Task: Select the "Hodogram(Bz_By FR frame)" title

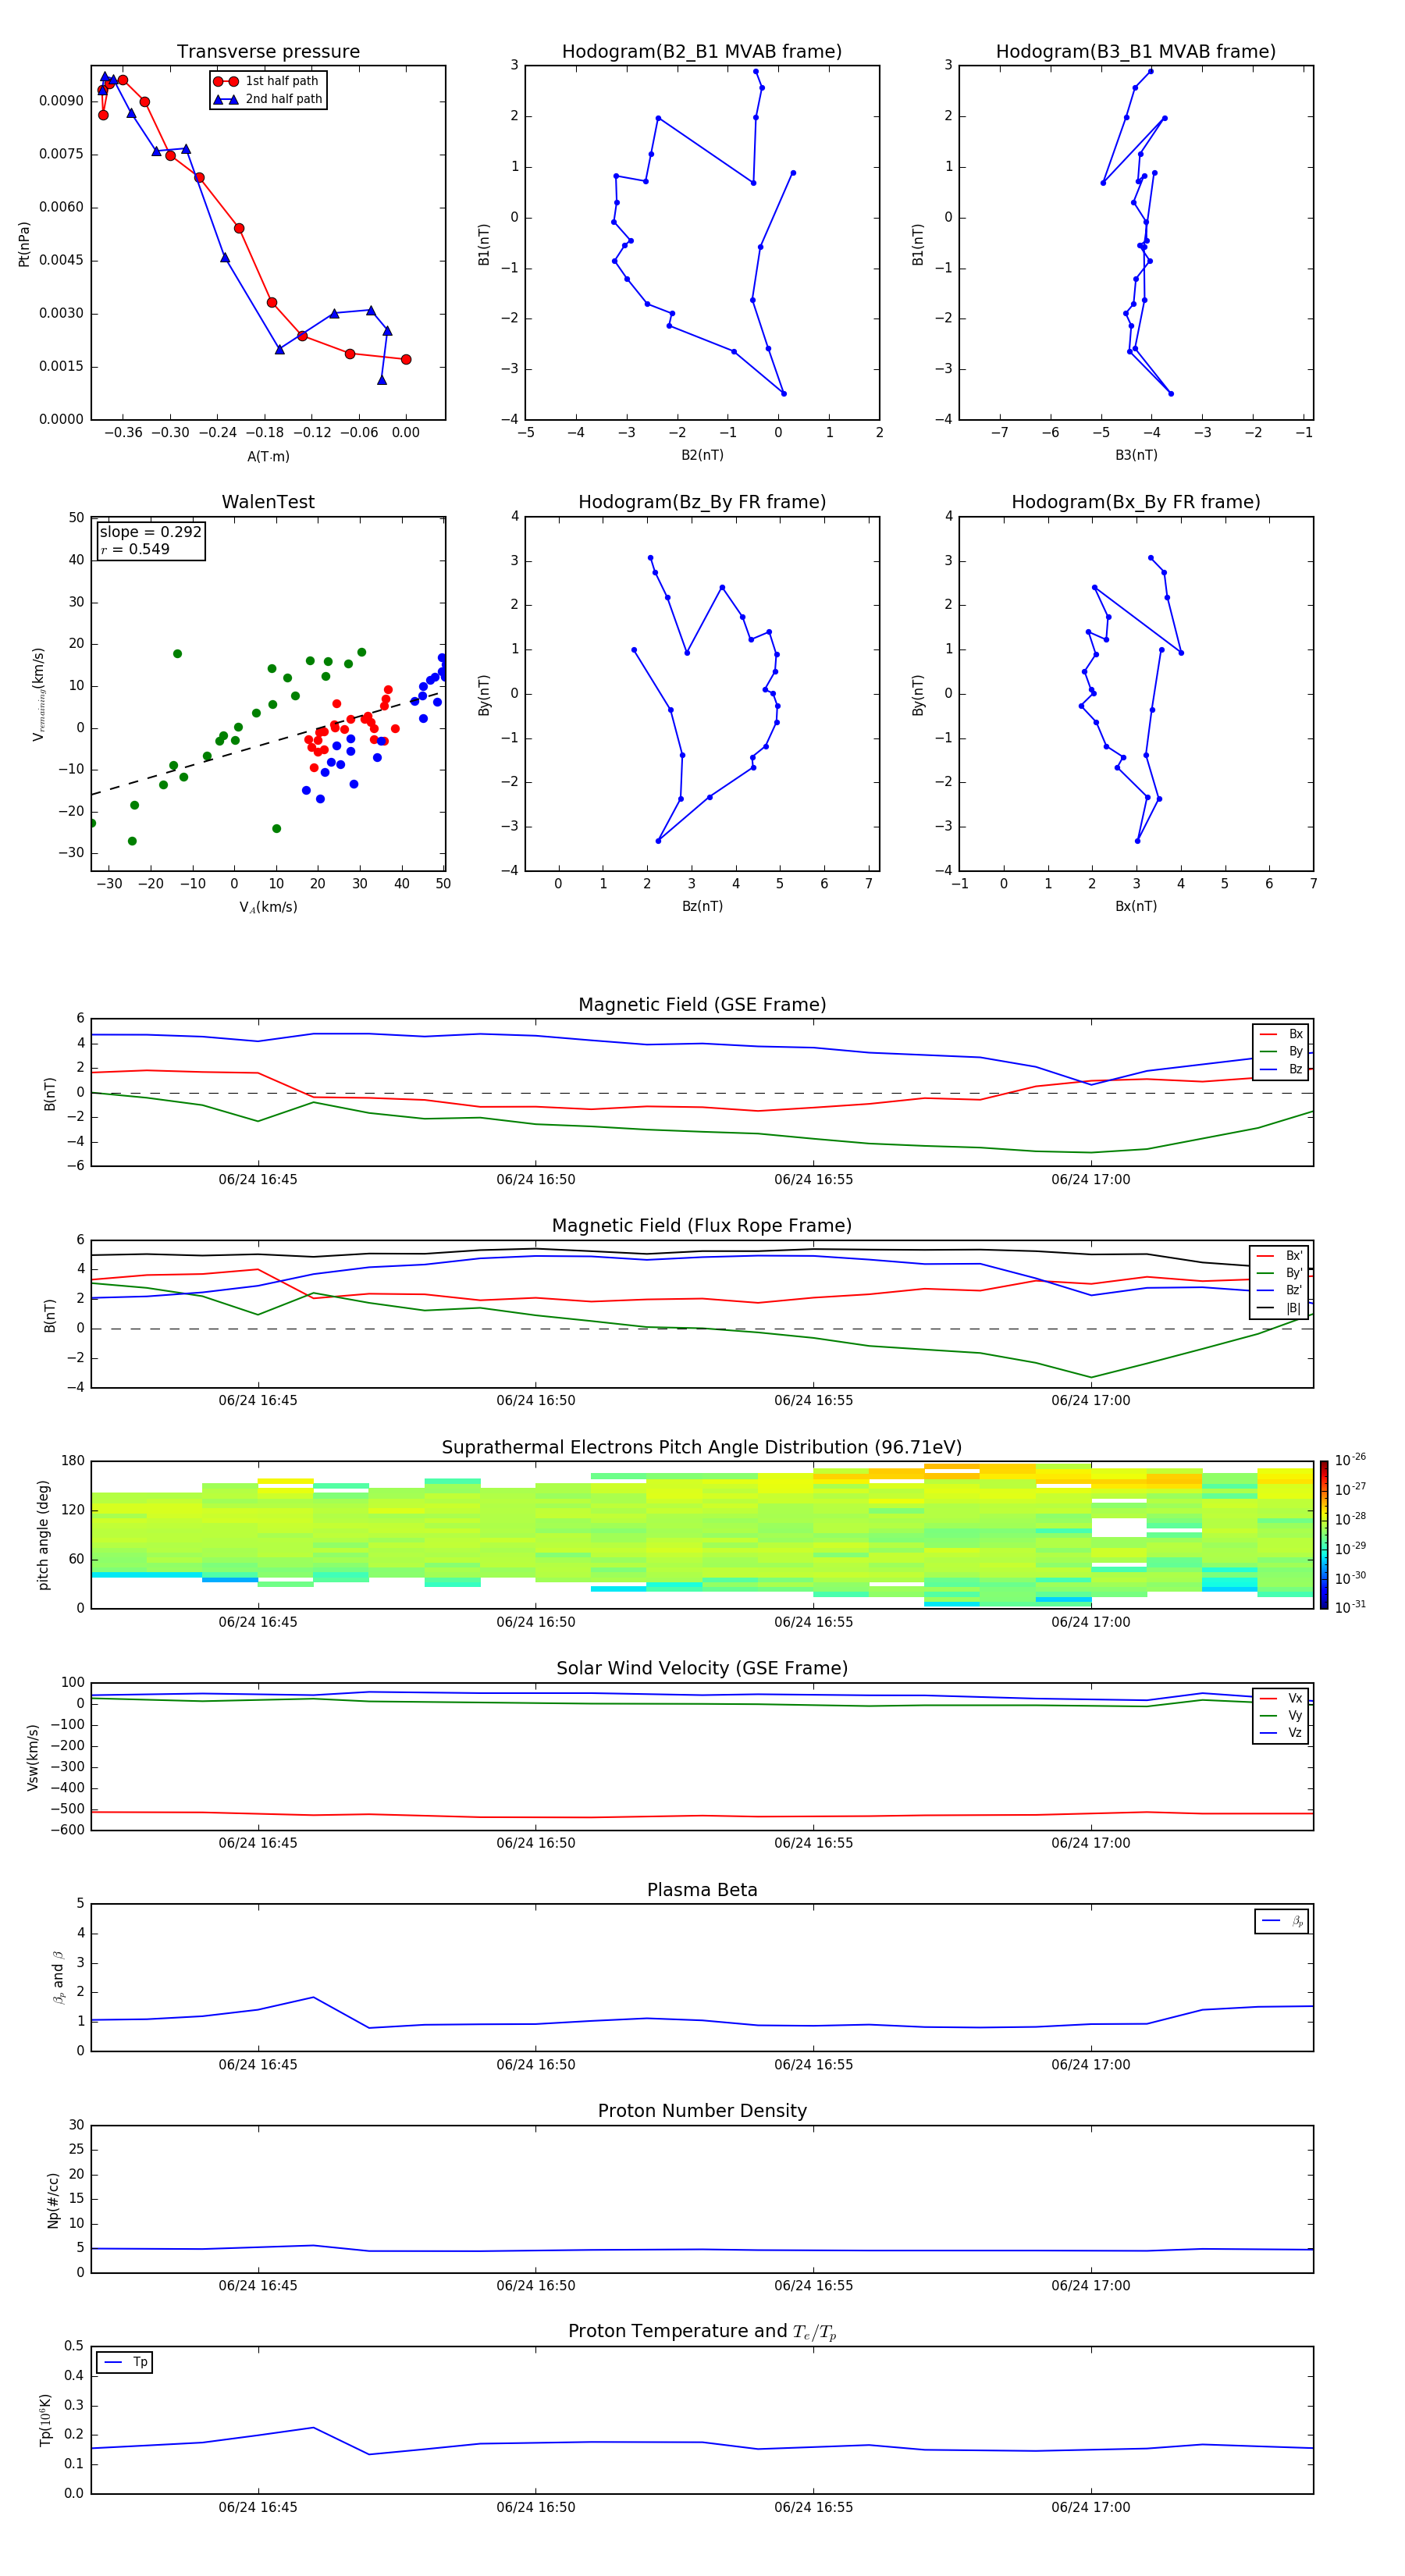Action: tap(702, 502)
